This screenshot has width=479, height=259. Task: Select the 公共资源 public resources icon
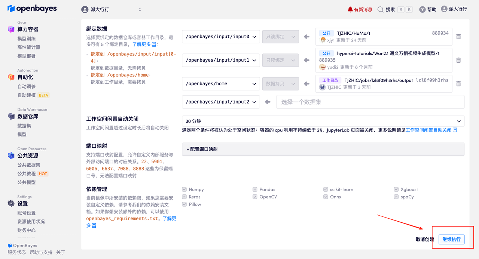(x=11, y=155)
